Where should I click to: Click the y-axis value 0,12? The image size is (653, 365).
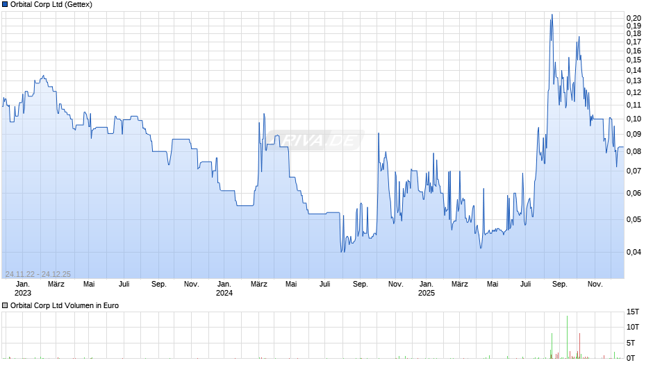pyautogui.click(x=634, y=92)
